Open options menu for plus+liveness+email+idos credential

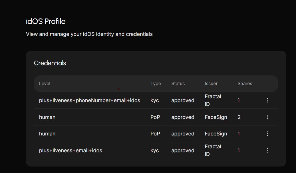click(x=267, y=150)
